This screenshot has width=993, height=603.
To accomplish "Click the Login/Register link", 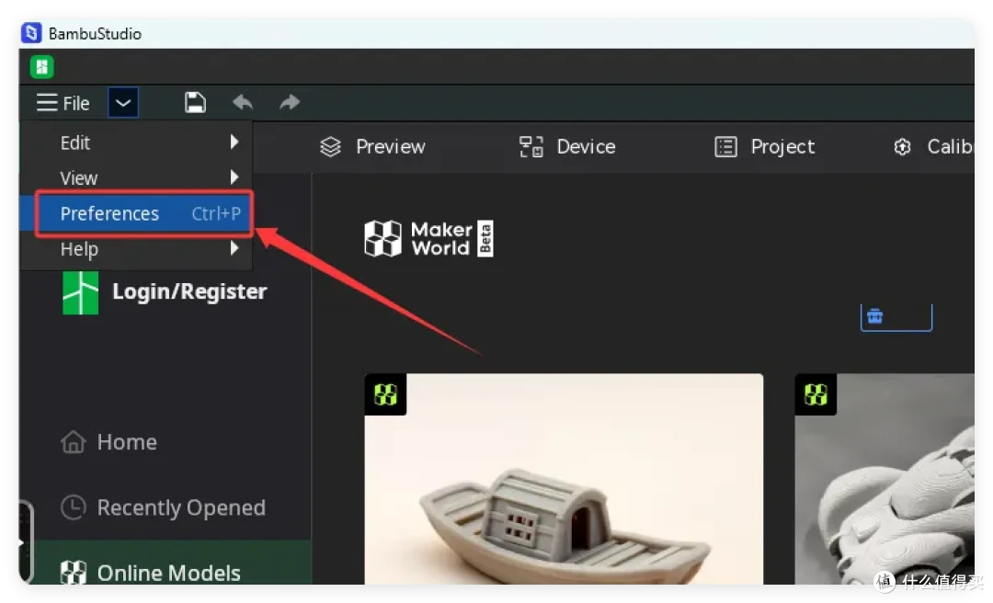I will coord(189,291).
